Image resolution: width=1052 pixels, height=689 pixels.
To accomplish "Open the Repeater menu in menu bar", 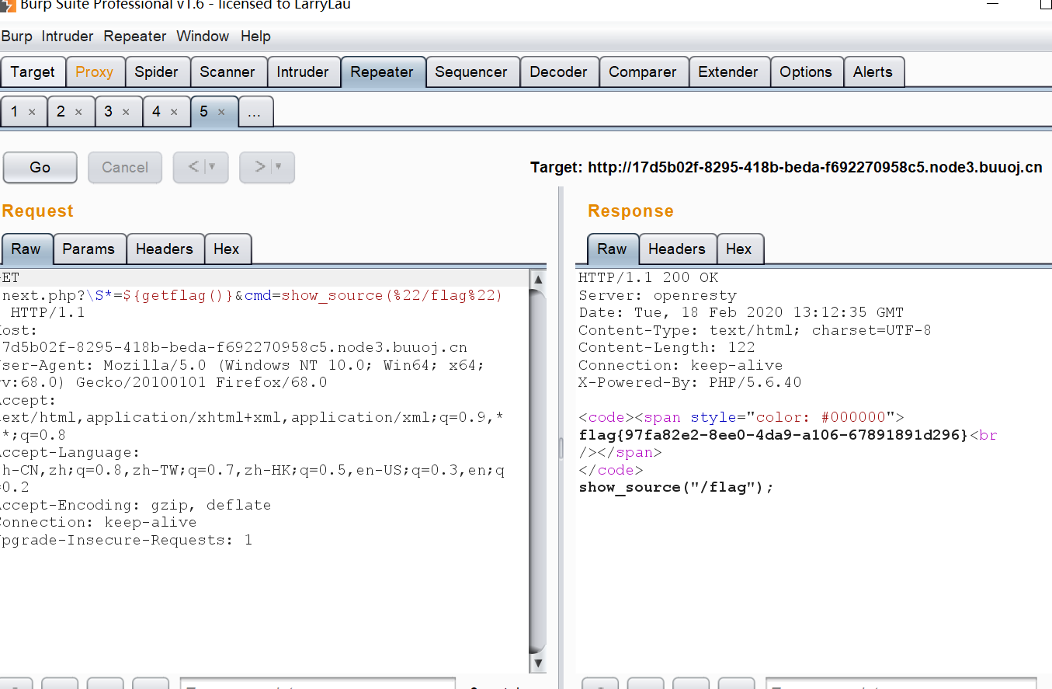I will coord(135,37).
